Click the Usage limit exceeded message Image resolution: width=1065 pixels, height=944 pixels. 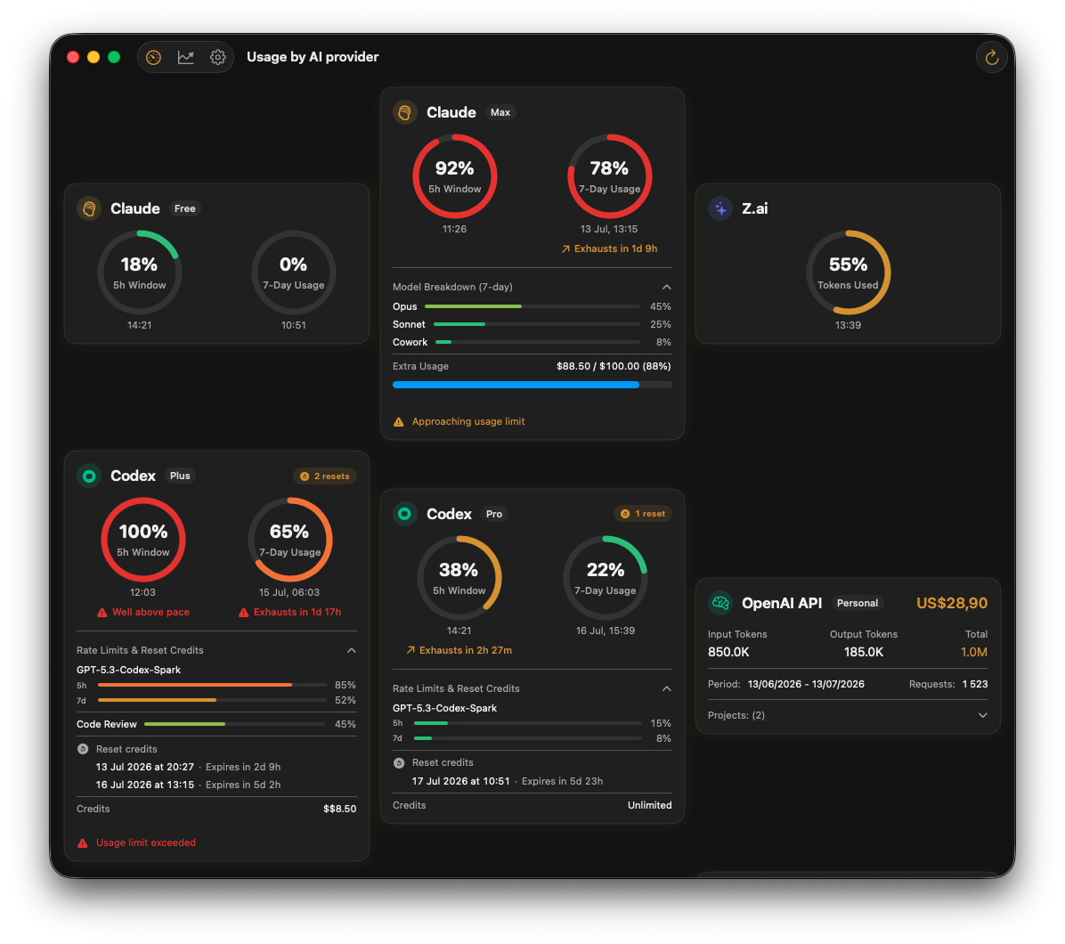click(146, 842)
